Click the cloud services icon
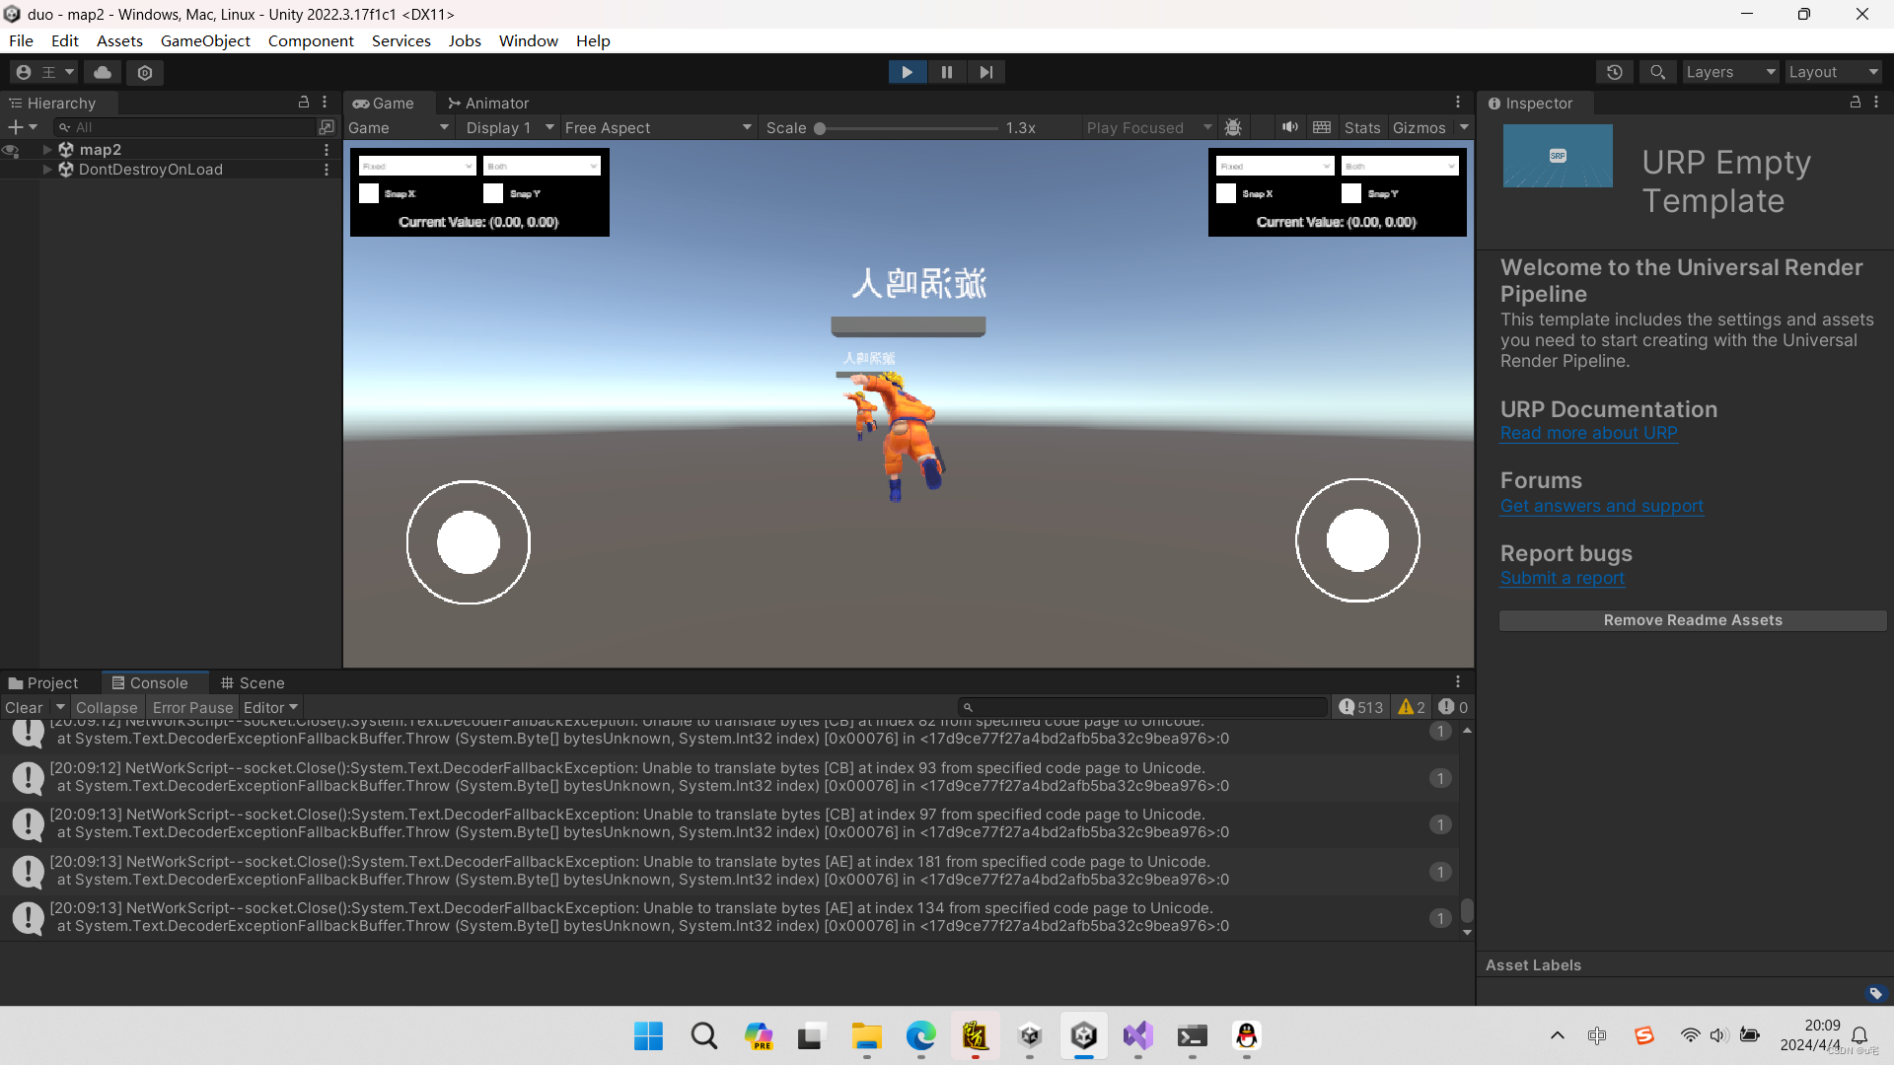Screen dimensions: 1894x1065 click(103, 72)
